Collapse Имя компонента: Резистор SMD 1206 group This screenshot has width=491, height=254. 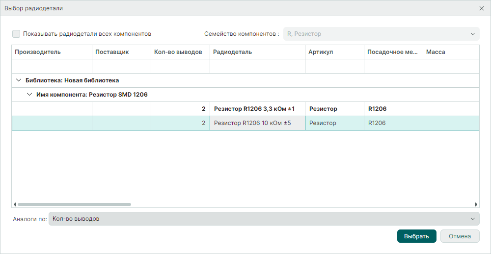point(29,95)
